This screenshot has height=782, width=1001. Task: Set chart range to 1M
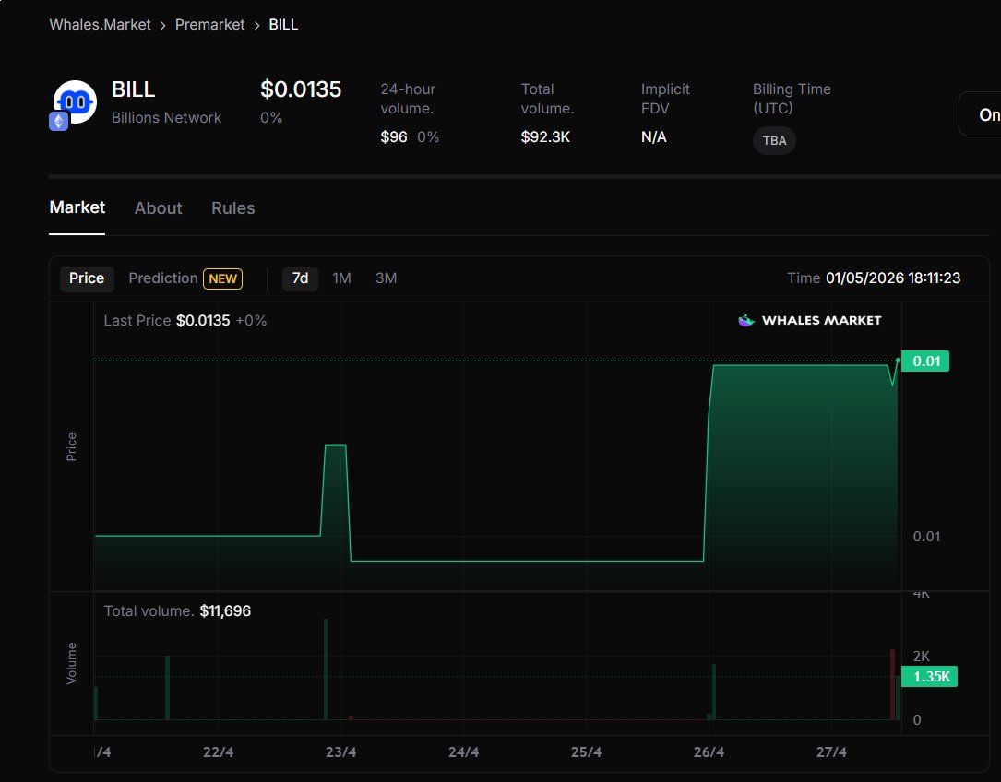pos(341,278)
